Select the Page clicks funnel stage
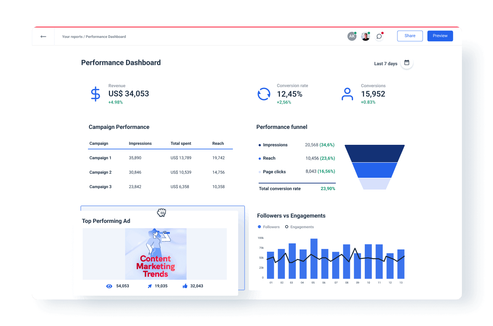493x326 pixels. tap(274, 172)
